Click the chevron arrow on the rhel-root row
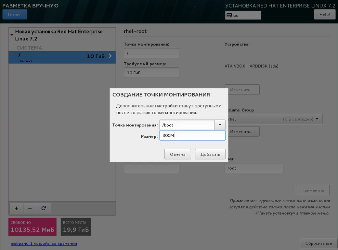This screenshot has width=338, height=250. pos(110,56)
